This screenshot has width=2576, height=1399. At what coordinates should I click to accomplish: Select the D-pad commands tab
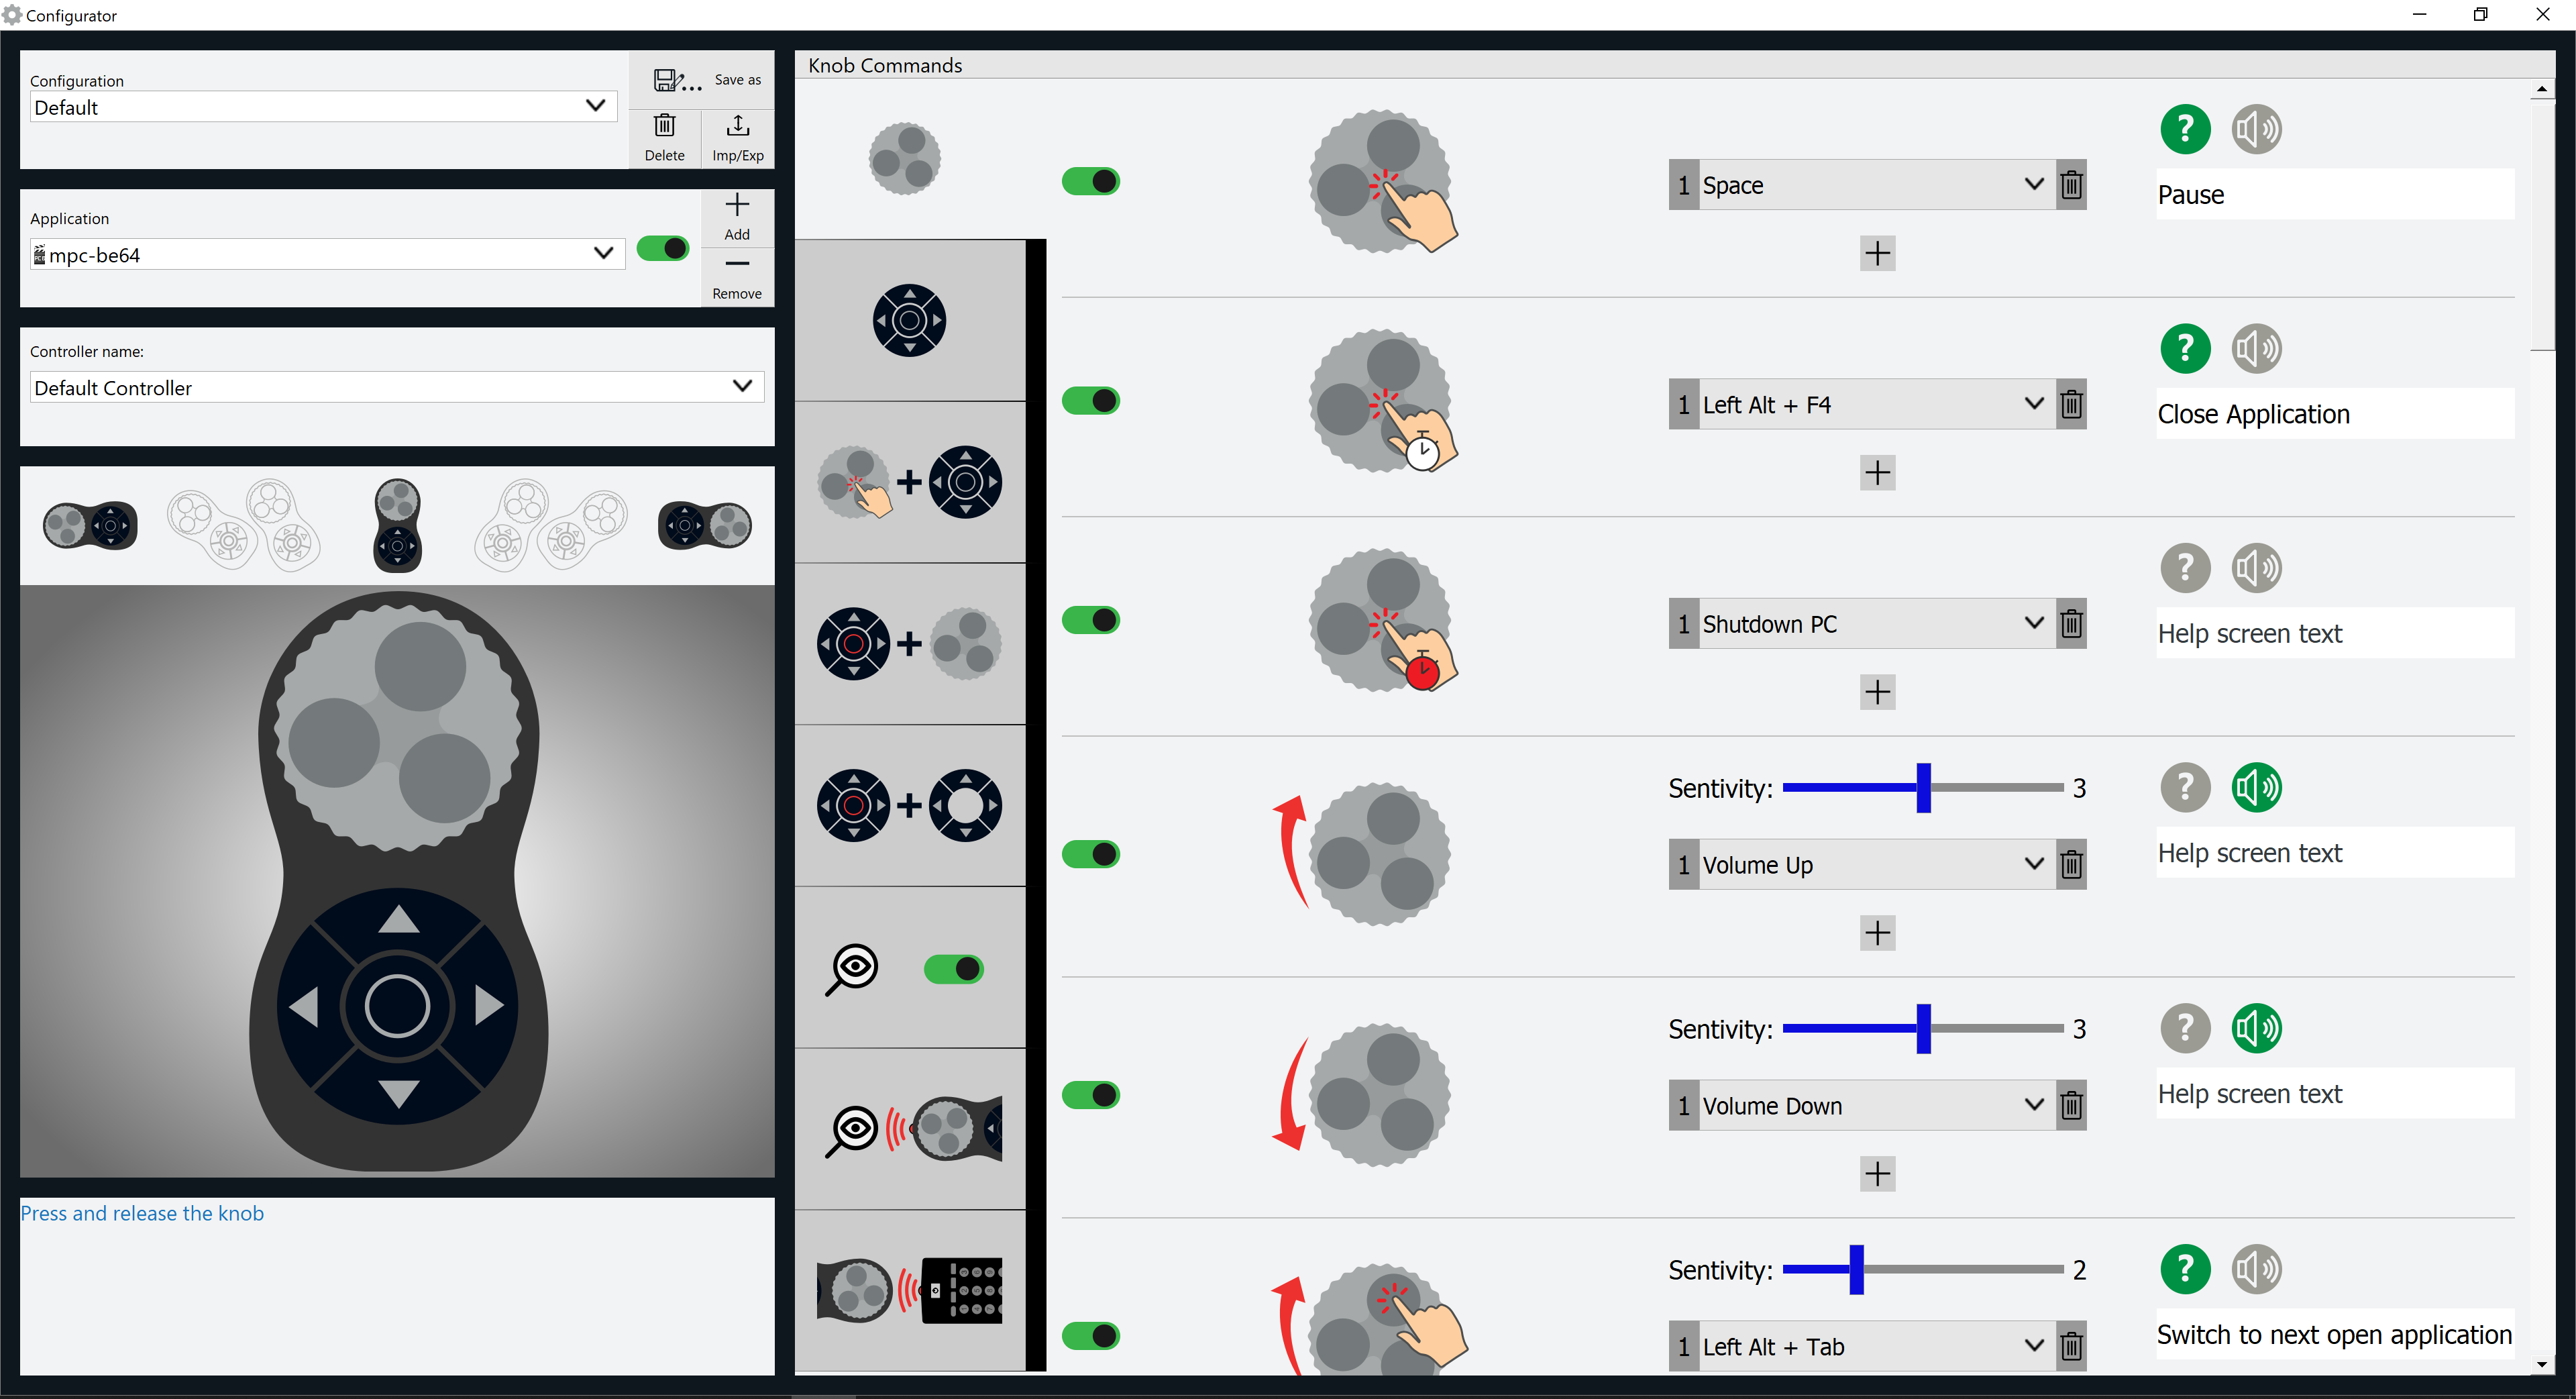[910, 321]
